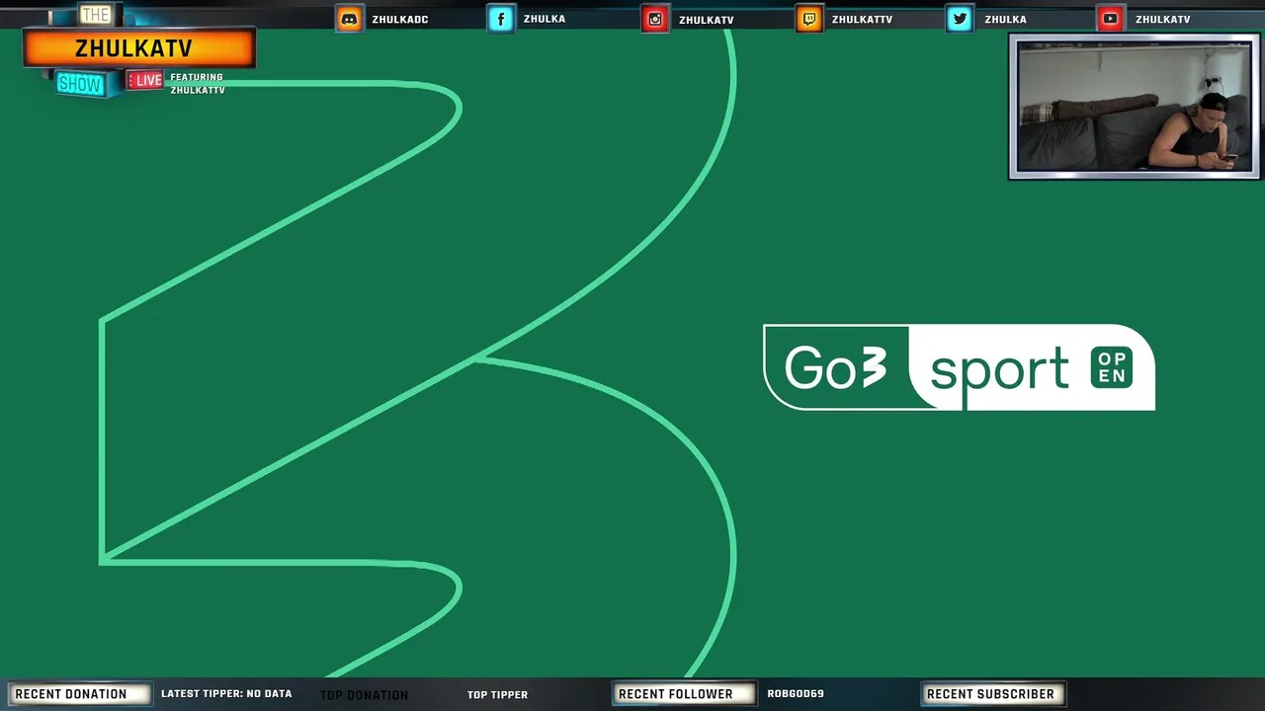The image size is (1265, 711).
Task: Click the TOP TIPPER label
Action: pos(497,695)
